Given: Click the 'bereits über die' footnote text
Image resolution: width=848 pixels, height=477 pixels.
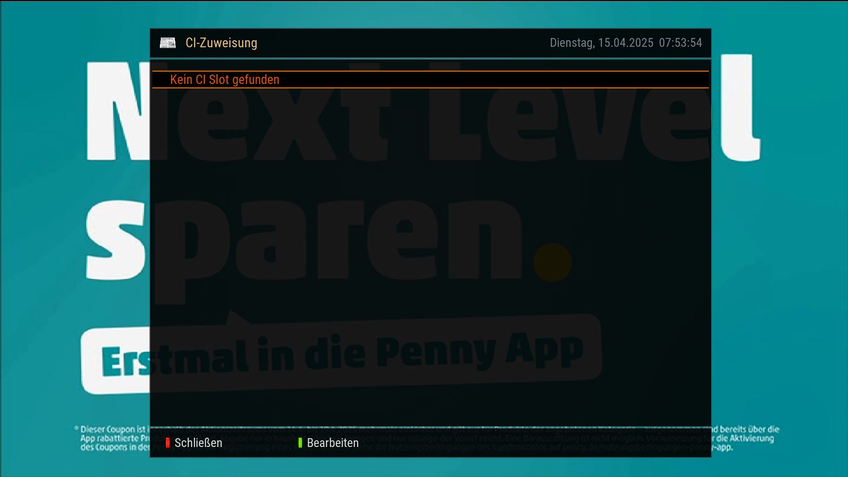Looking at the screenshot, I should click(749, 429).
